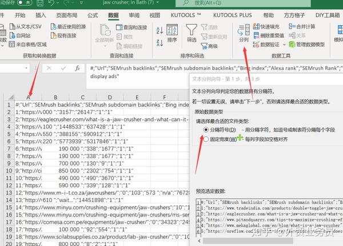Select the 数据 ribbon tab
The height and width of the screenshot is (246, 343).
(x=113, y=15)
